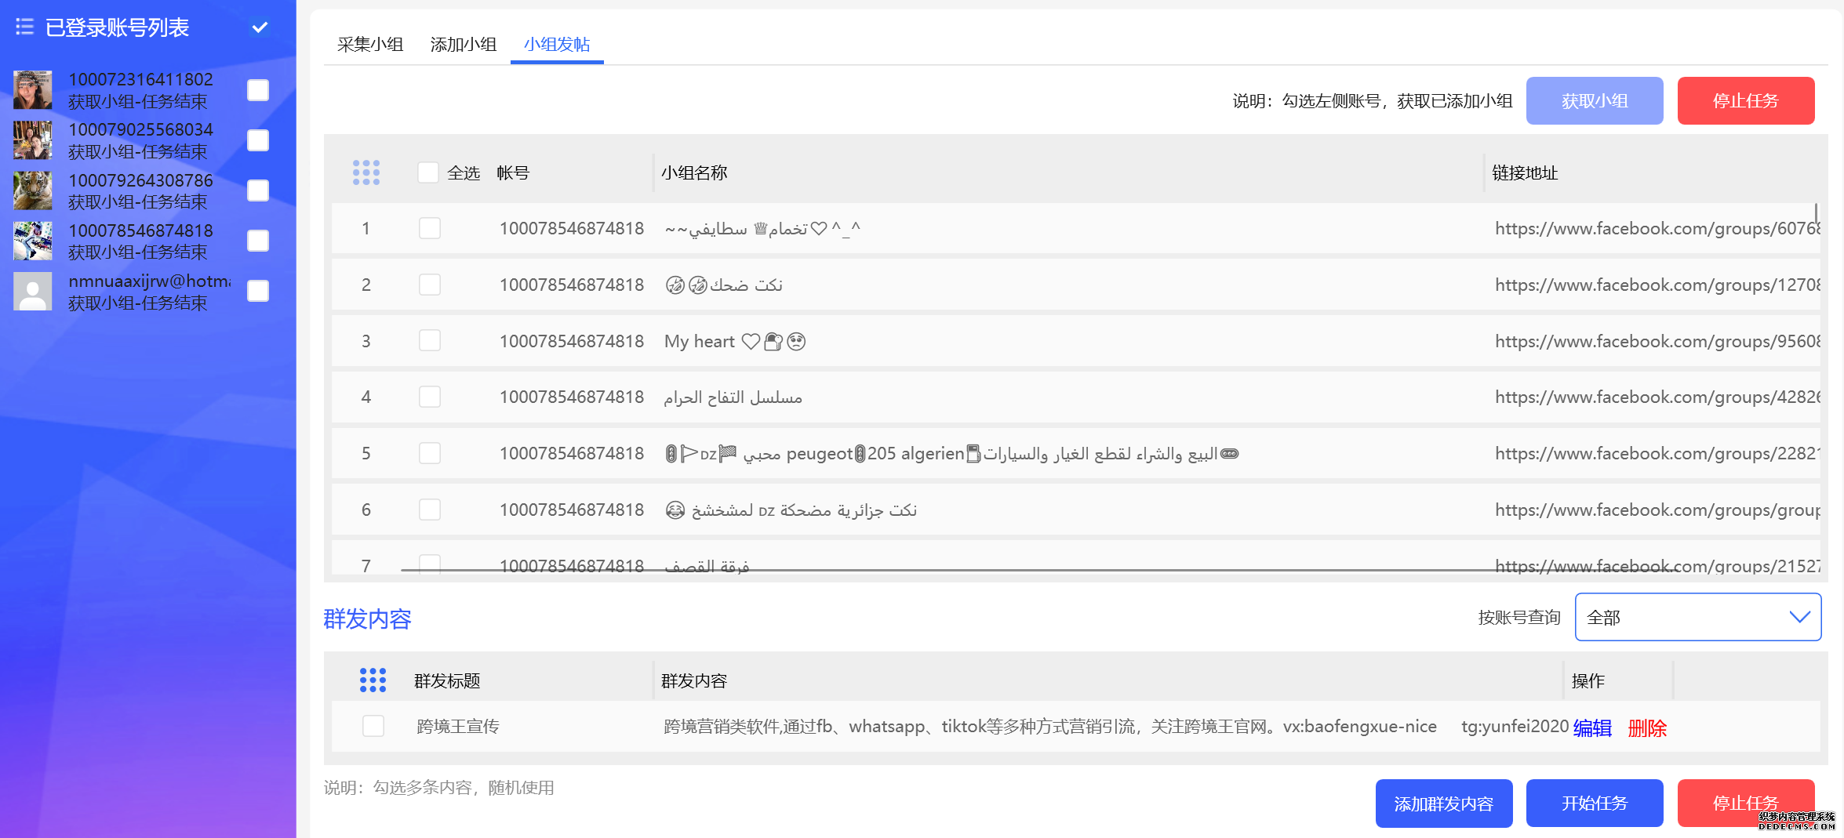Click avatar of account 100079025568034
This screenshot has width=1844, height=838.
click(33, 140)
